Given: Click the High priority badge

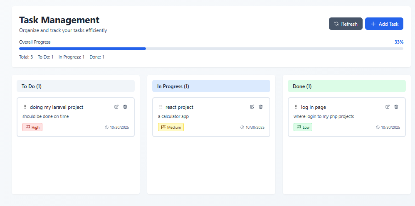Looking at the screenshot, I should [x=32, y=127].
